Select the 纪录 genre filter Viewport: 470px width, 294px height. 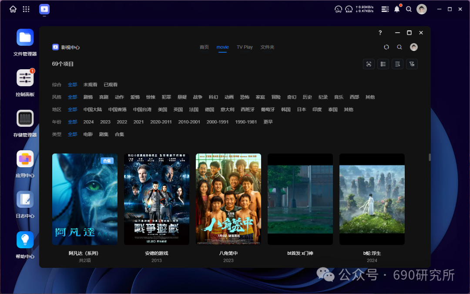coord(323,97)
